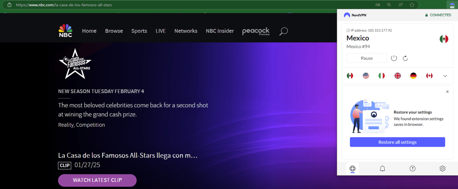Screen dimensions: 458x189
Task: Connect to Germany via flag icon
Action: click(x=413, y=76)
